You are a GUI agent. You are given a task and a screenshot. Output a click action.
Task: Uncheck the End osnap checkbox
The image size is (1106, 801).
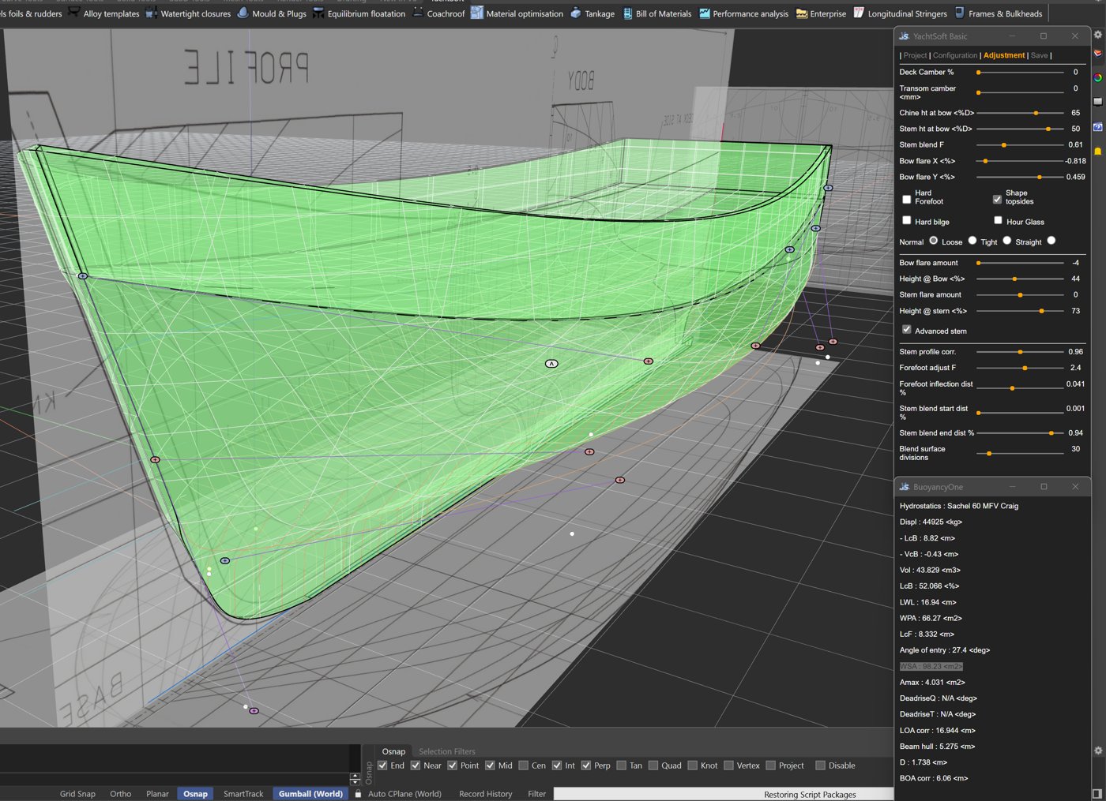click(383, 765)
